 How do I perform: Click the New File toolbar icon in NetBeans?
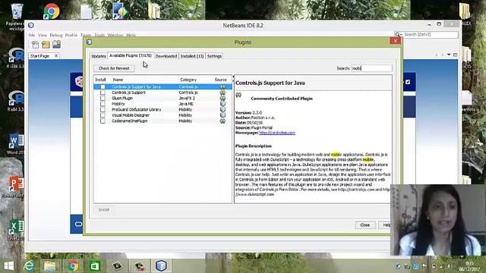click(36, 45)
